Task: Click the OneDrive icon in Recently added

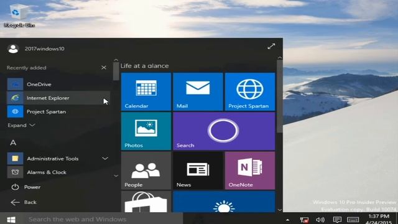Action: coord(15,85)
